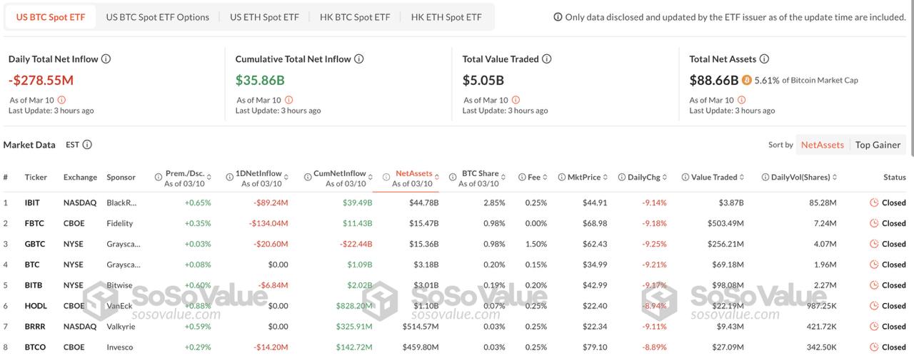The width and height of the screenshot is (914, 358).
Task: Click red info icon left of NetAssets header
Action: (x=386, y=177)
